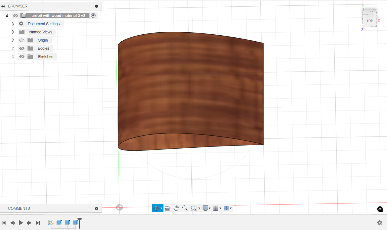Viewport: 387px width, 230px height.
Task: Expand the Named Views node
Action: click(13, 32)
